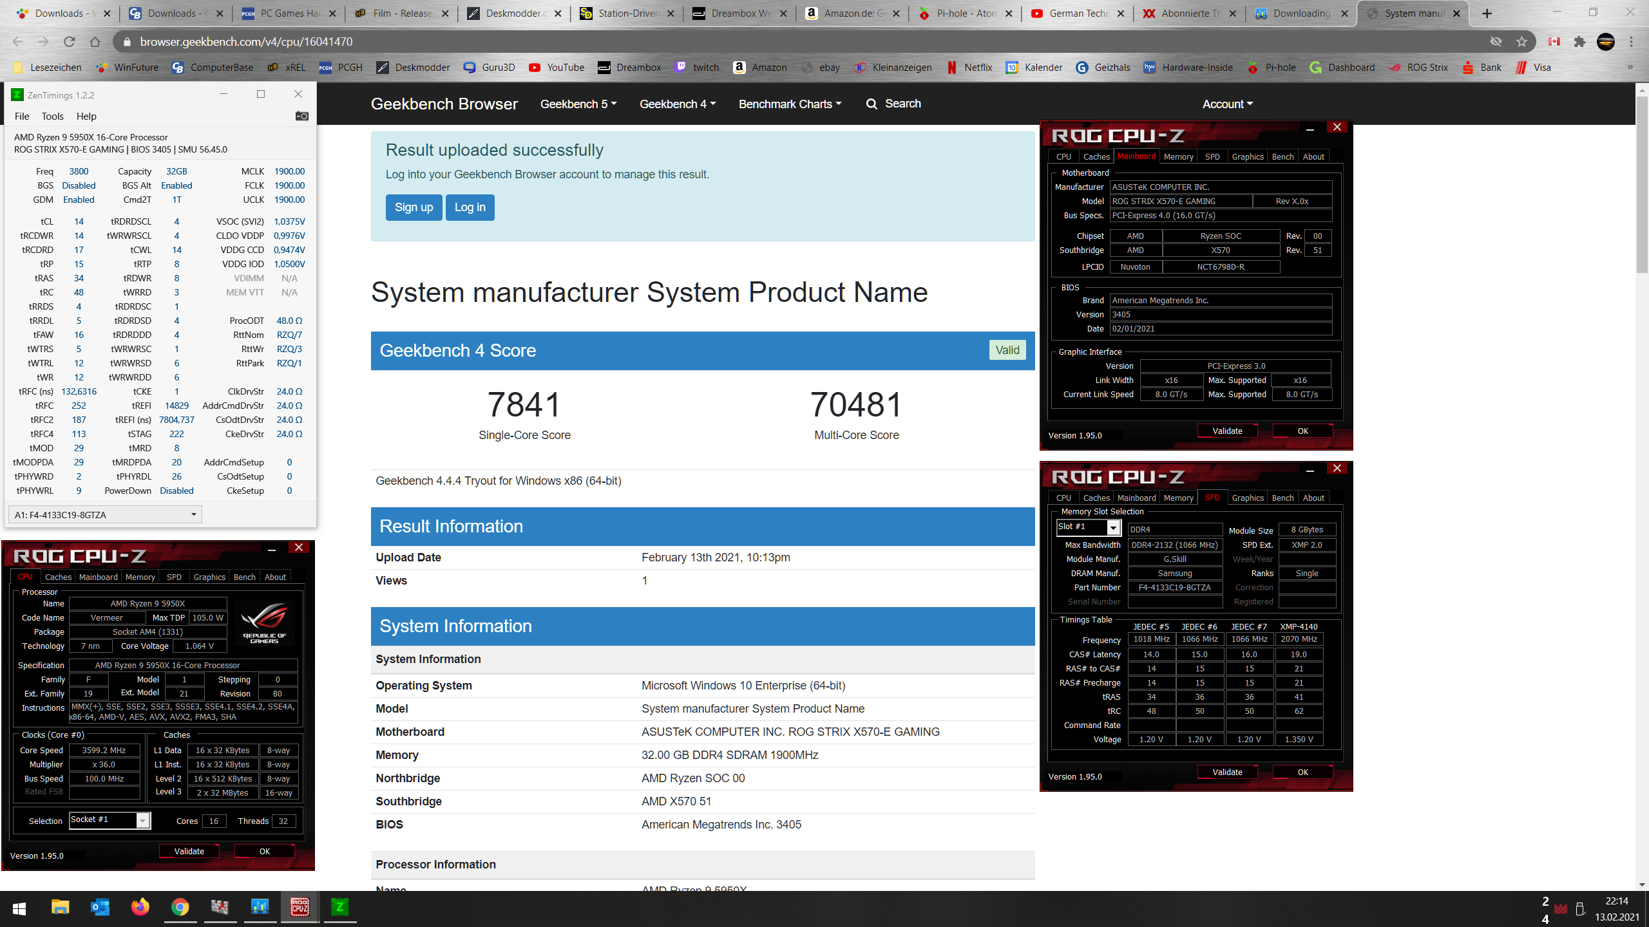Open the Socket #1 selection dropdown
Image resolution: width=1649 pixels, height=927 pixels.
pyautogui.click(x=110, y=820)
